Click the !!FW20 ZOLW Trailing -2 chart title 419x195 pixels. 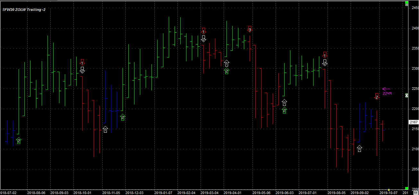(x=24, y=10)
